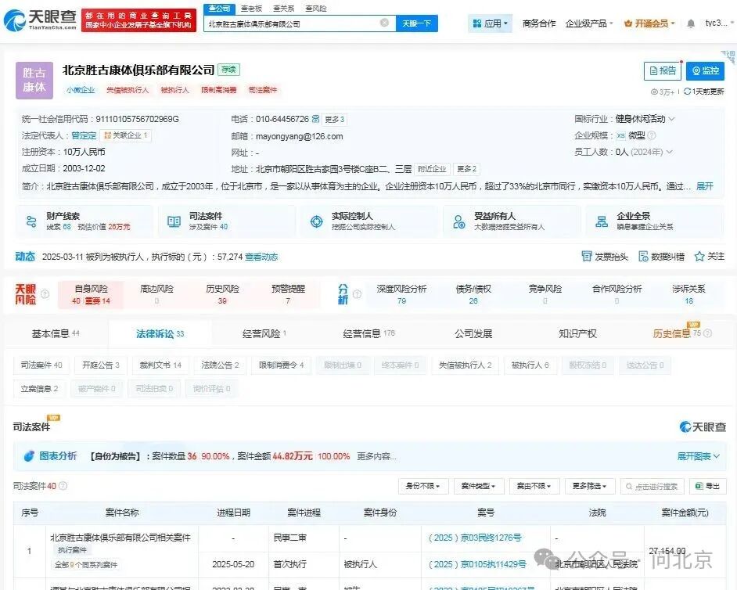The image size is (737, 590).
Task: Select the 自身风险 risk tab
Action: pyautogui.click(x=91, y=294)
